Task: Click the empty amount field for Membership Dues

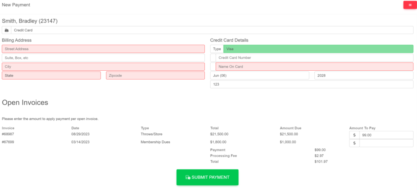Action: point(386,143)
